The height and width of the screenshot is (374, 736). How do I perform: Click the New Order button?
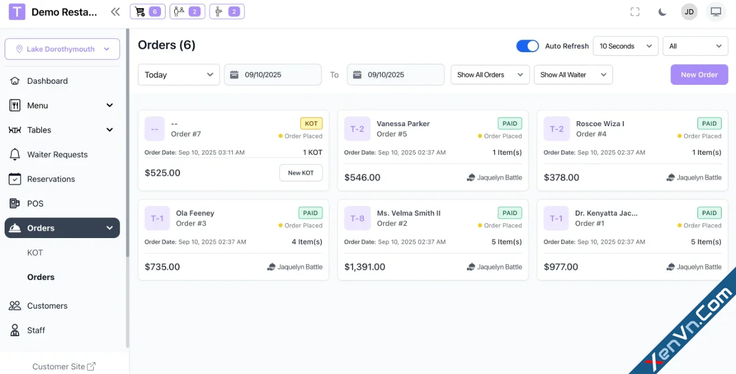point(699,75)
